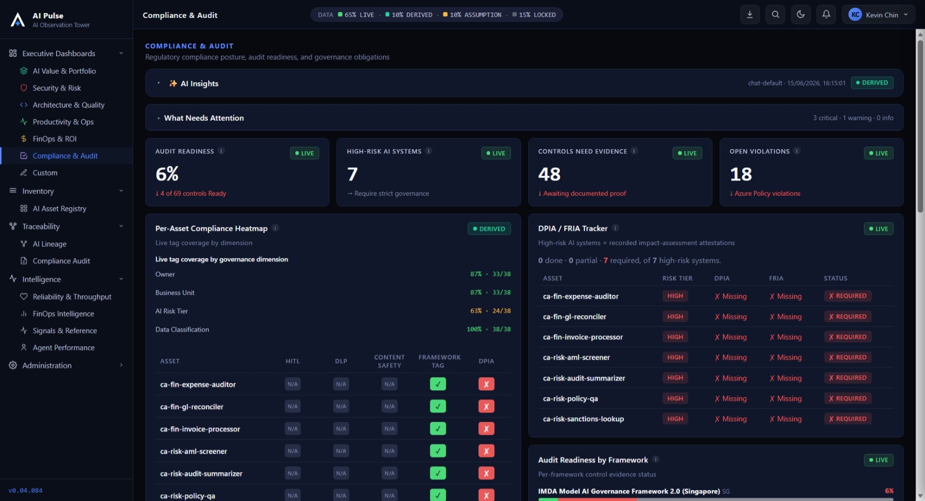Click Controls Need Evidence info icon

(634, 151)
